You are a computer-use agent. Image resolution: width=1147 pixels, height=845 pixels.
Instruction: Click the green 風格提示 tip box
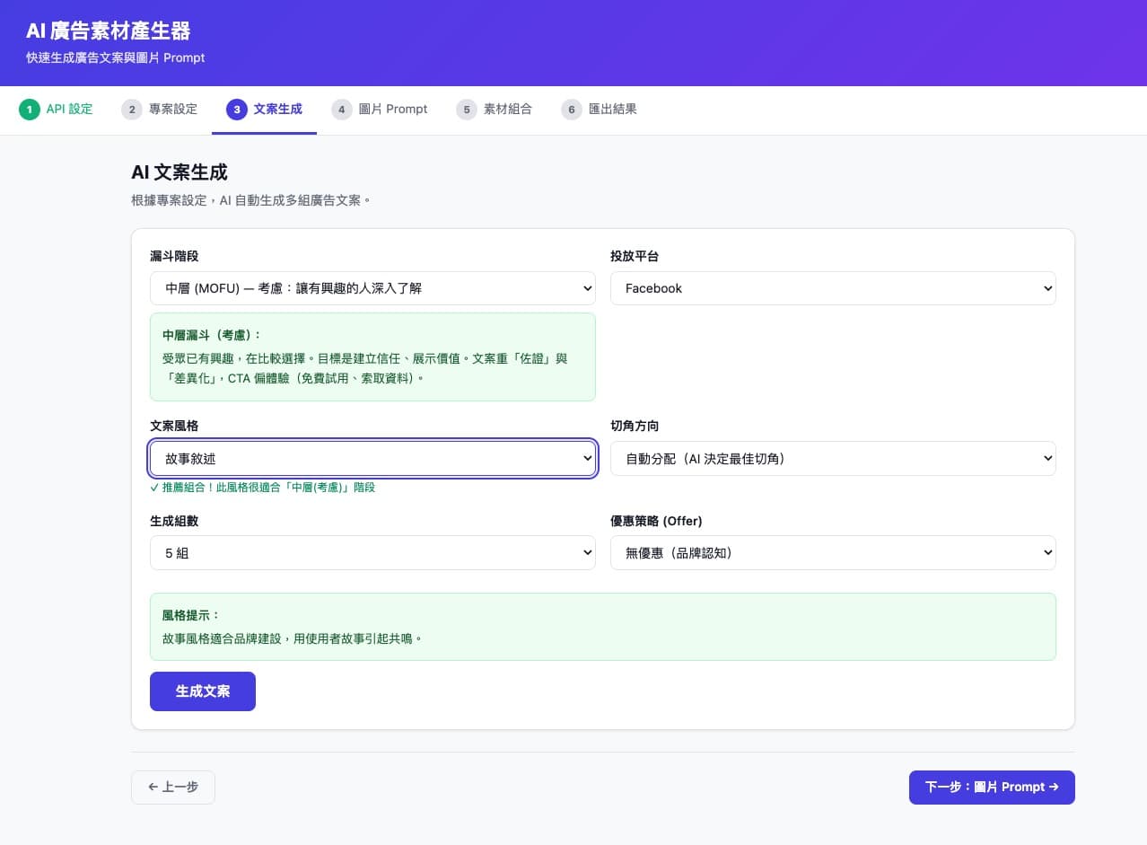602,626
